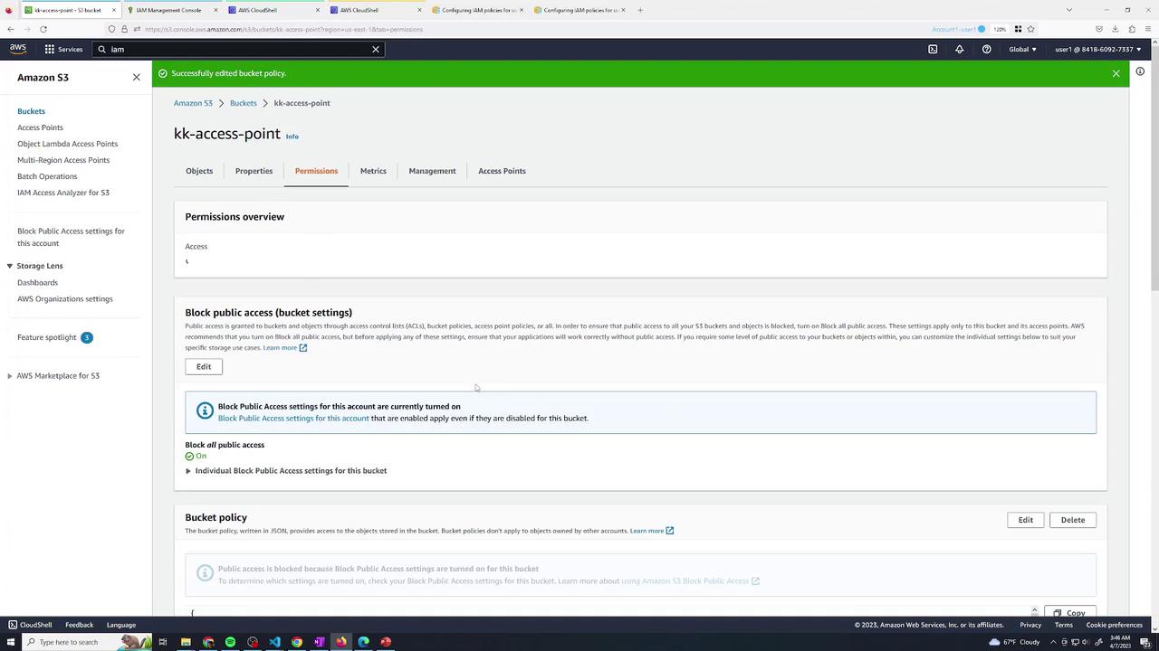Screen dimensions: 1159x651
Task: Open Access Points in the sidebar
Action: click(40, 127)
